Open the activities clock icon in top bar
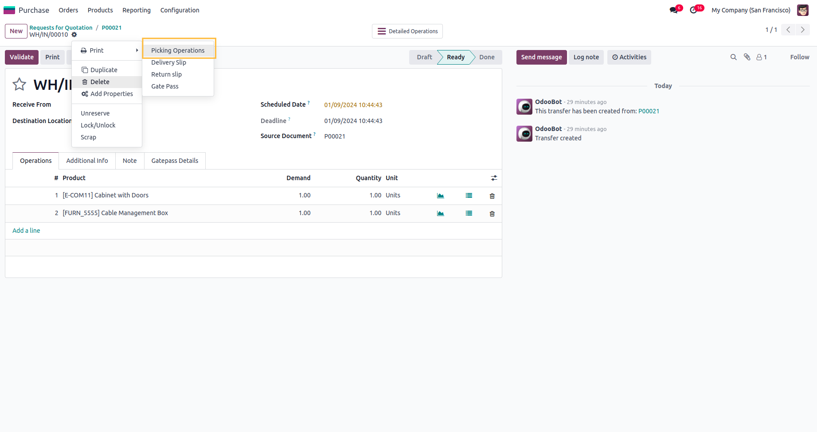The image size is (817, 432). [694, 10]
